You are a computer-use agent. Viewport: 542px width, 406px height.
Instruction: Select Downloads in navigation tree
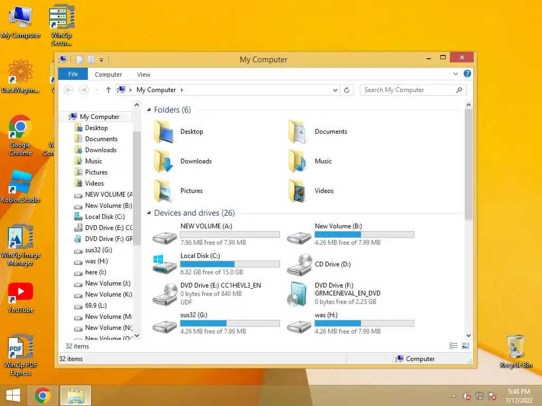point(101,150)
